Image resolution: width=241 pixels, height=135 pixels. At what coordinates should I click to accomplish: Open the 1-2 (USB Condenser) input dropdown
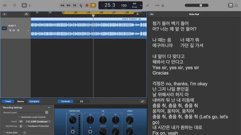point(38,121)
